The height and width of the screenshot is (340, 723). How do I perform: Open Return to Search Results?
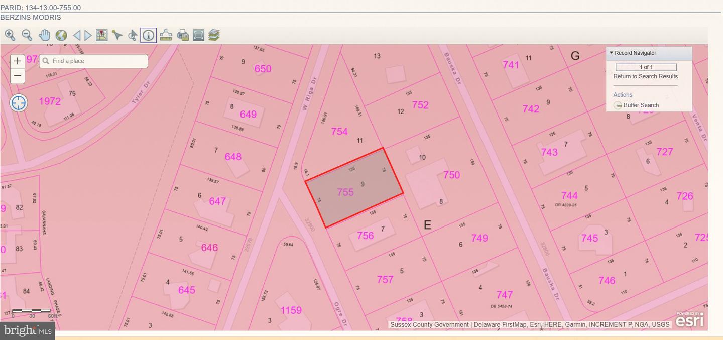pos(646,76)
